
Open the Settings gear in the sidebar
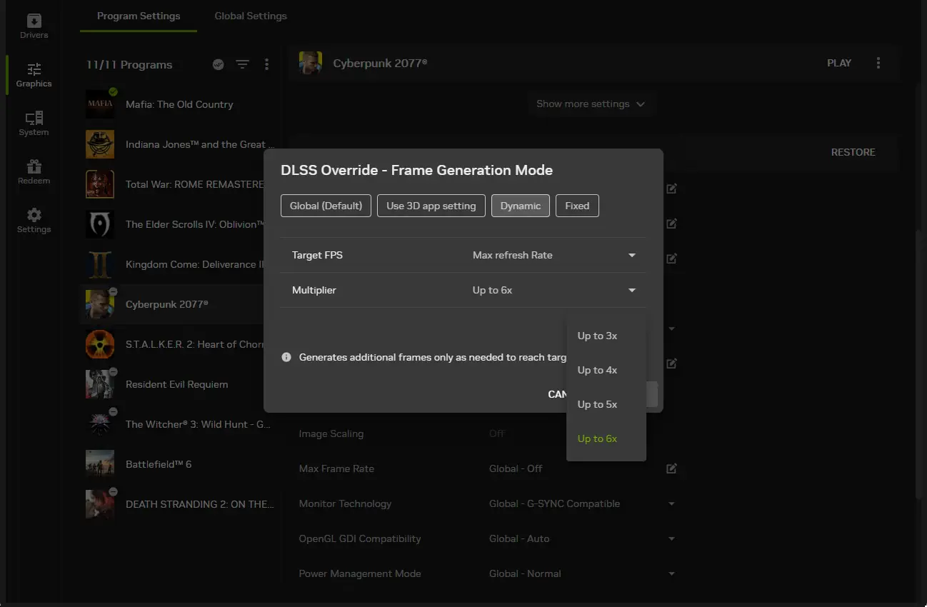pyautogui.click(x=34, y=221)
